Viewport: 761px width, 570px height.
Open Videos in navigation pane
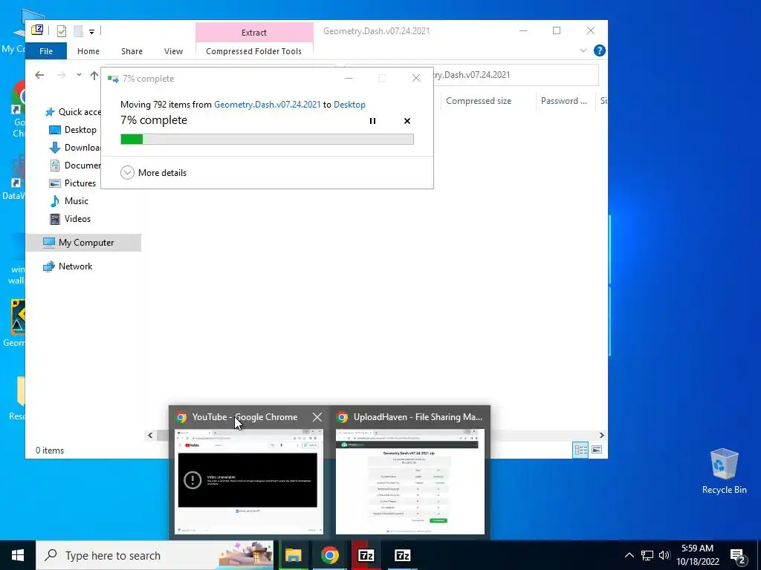71,219
